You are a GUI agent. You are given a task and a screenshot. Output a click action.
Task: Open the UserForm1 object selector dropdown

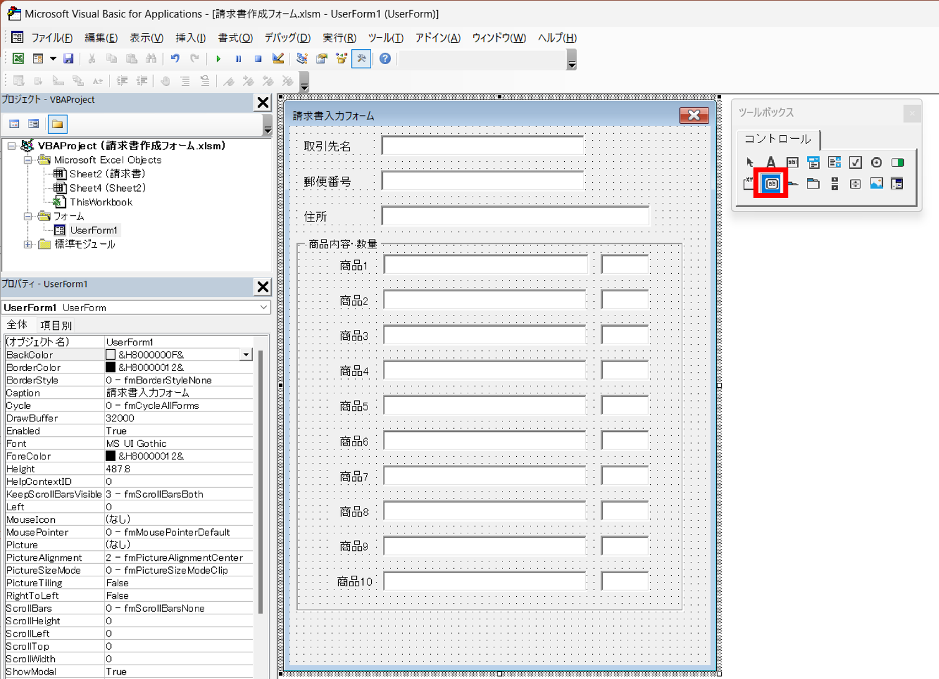click(263, 307)
